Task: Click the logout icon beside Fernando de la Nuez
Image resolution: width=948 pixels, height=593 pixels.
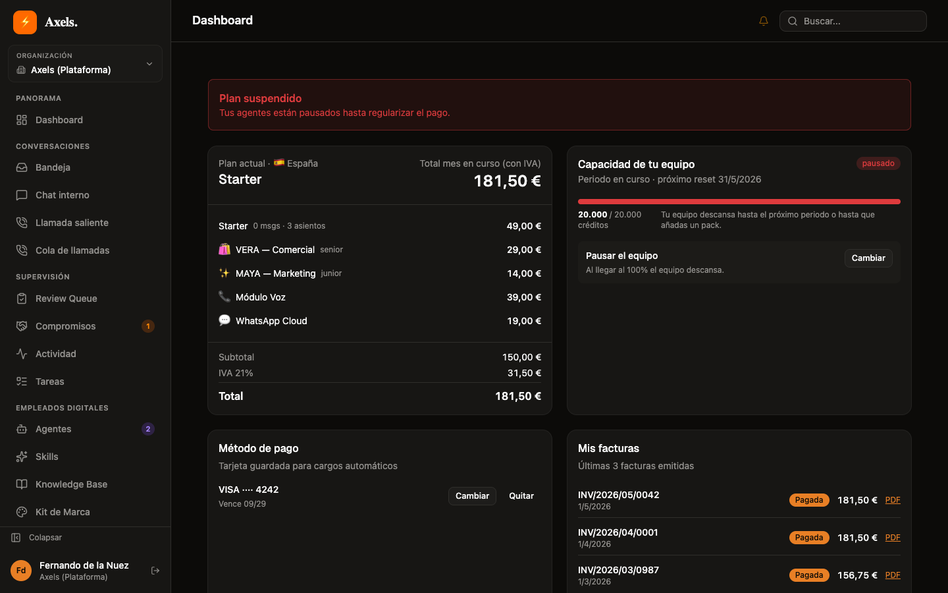Action: pyautogui.click(x=155, y=571)
